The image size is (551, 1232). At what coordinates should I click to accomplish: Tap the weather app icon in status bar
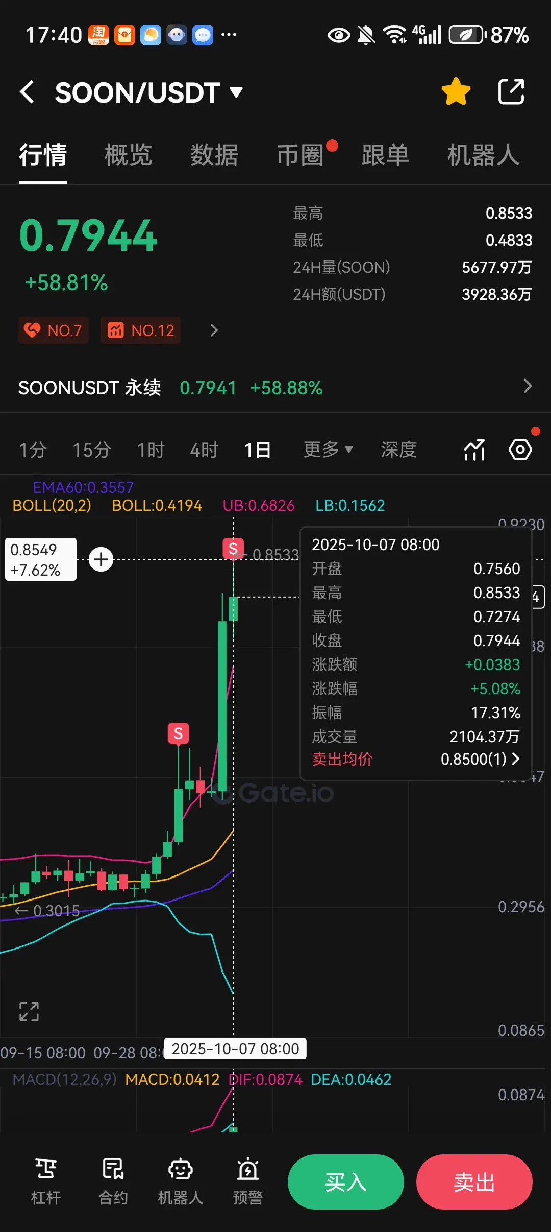[x=151, y=35]
